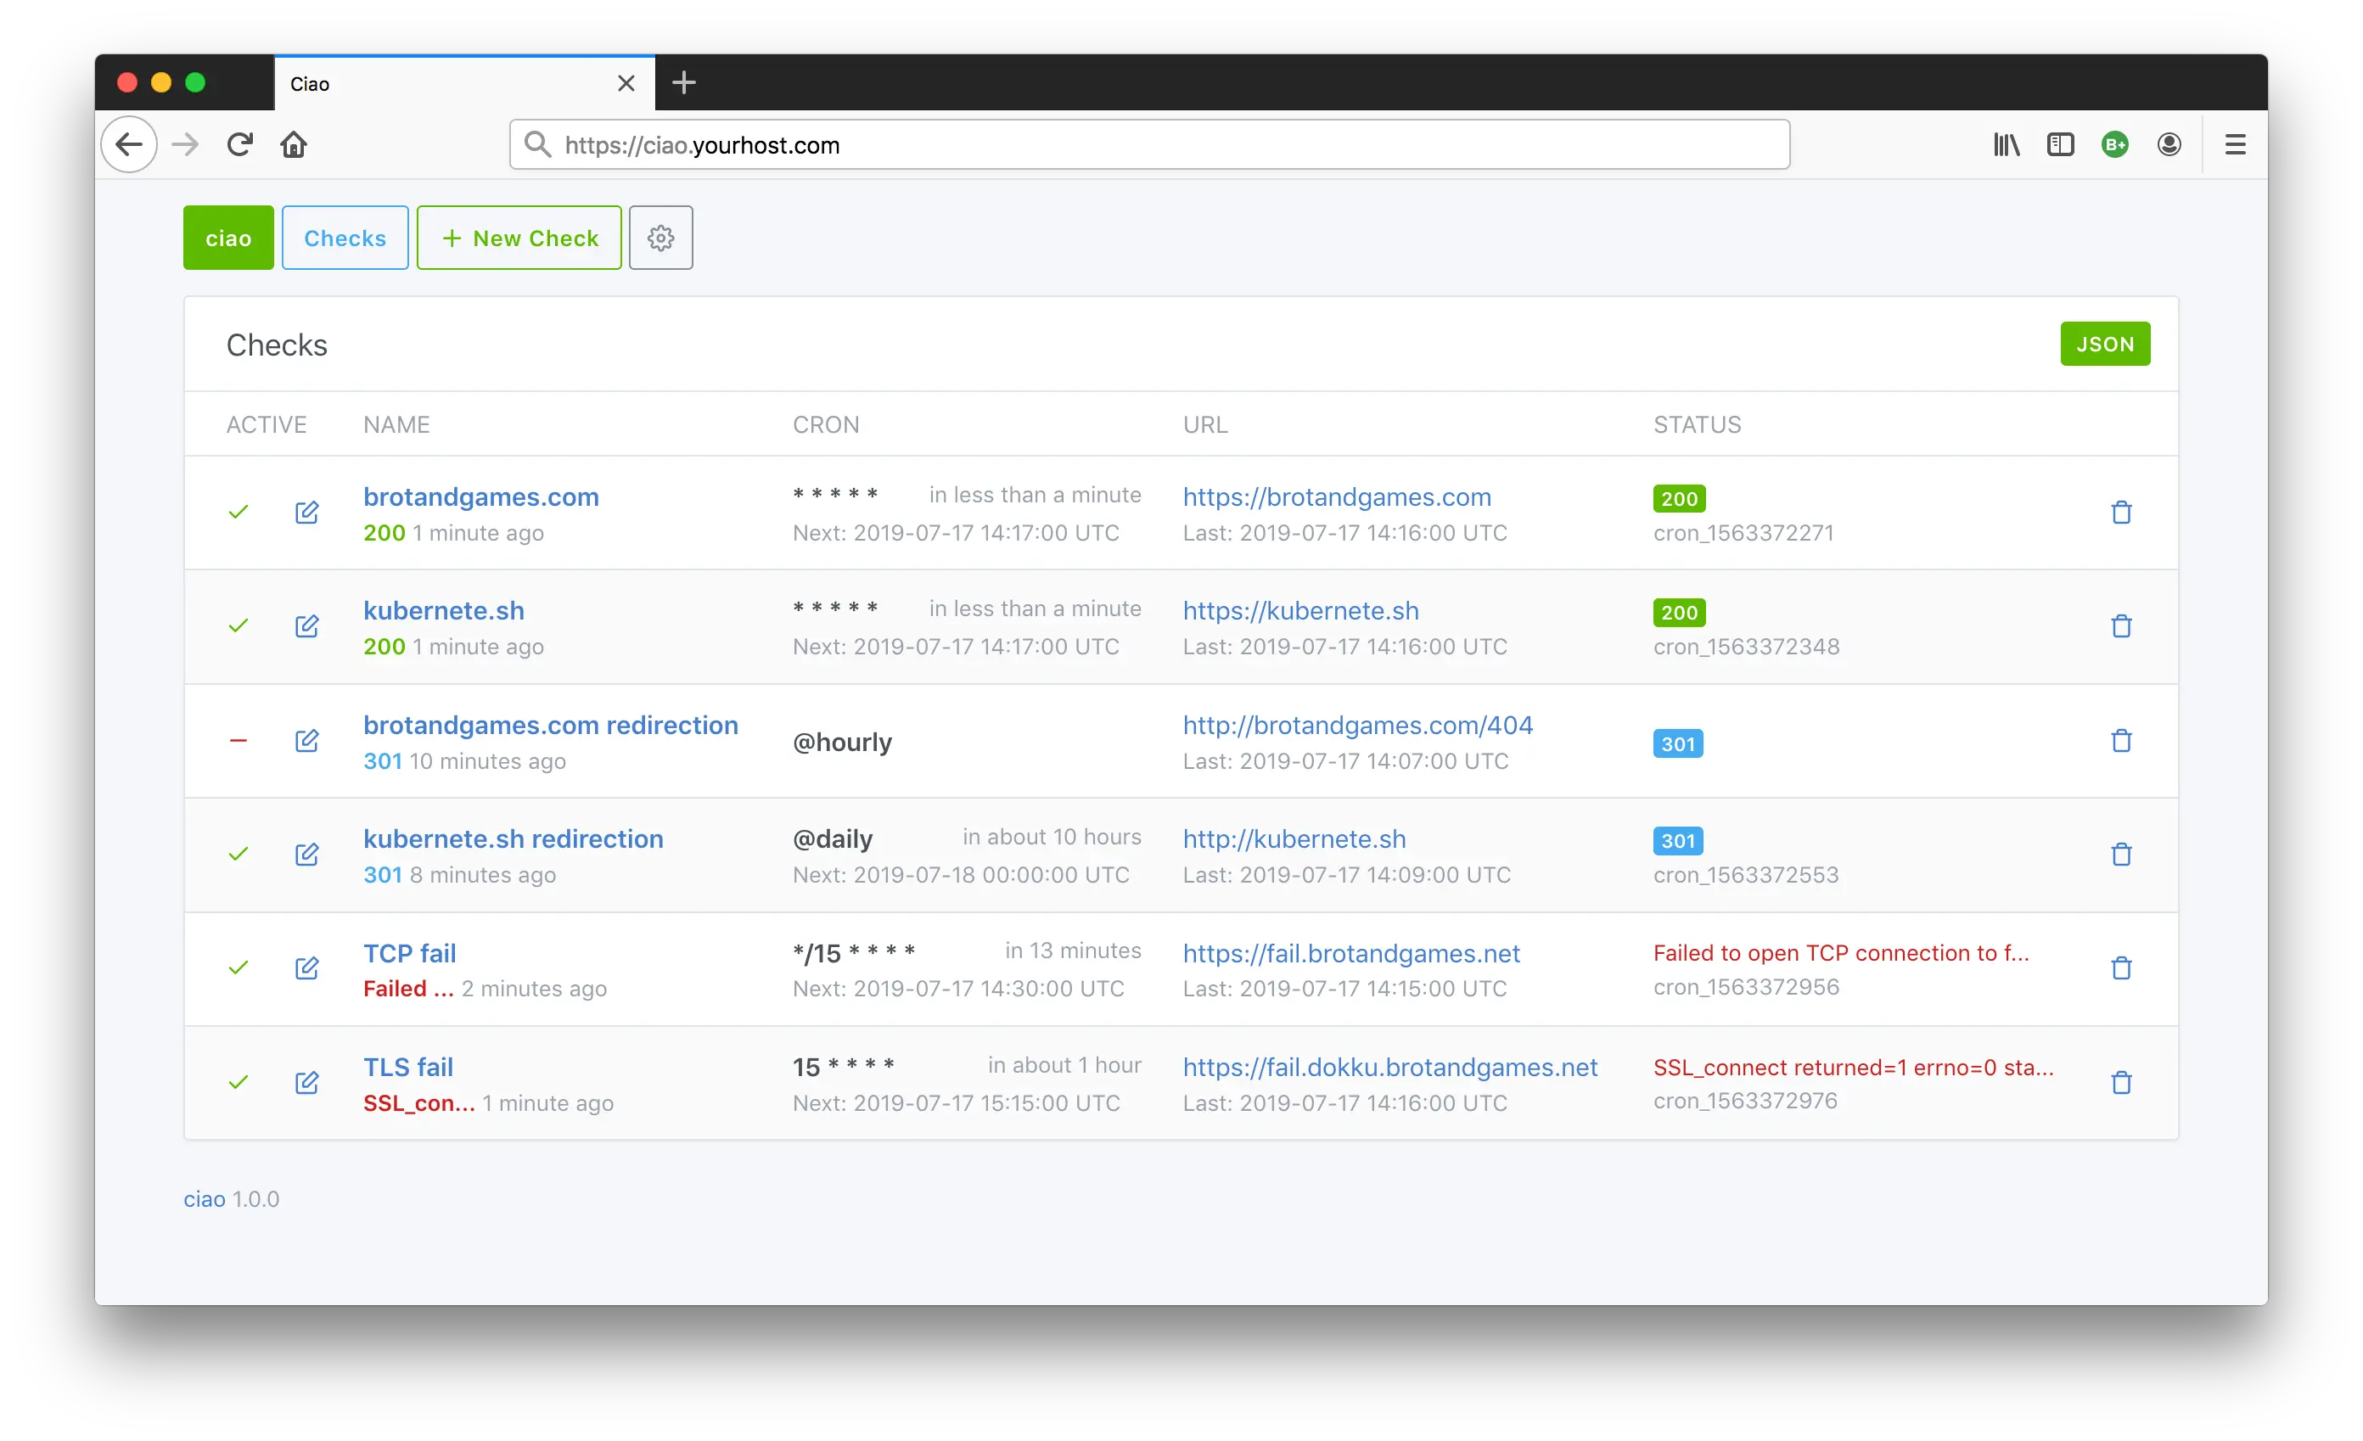Edit the brotandgames.com check
Screen dimensions: 2363x1441
coord(307,512)
